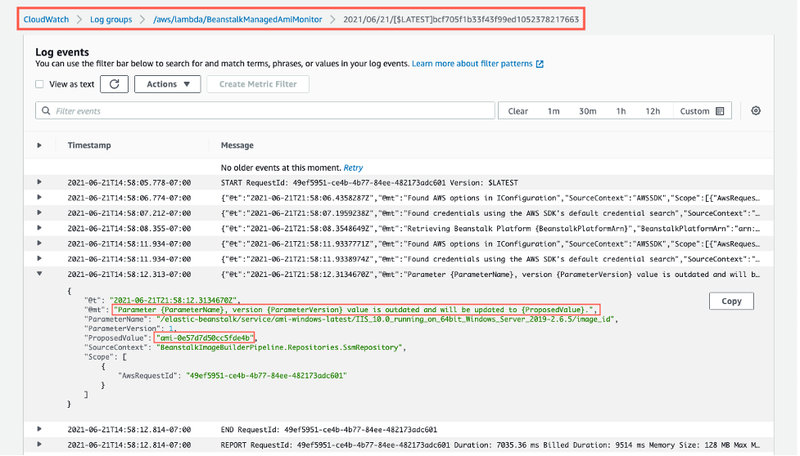Click the ParameterName path value text
800x456 pixels.
coord(386,319)
